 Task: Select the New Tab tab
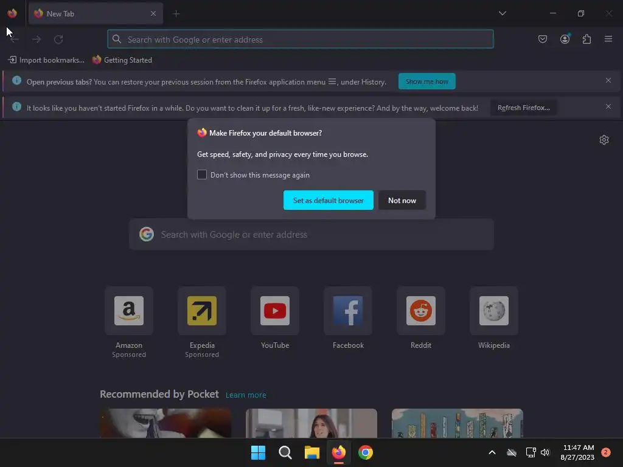coord(96,13)
